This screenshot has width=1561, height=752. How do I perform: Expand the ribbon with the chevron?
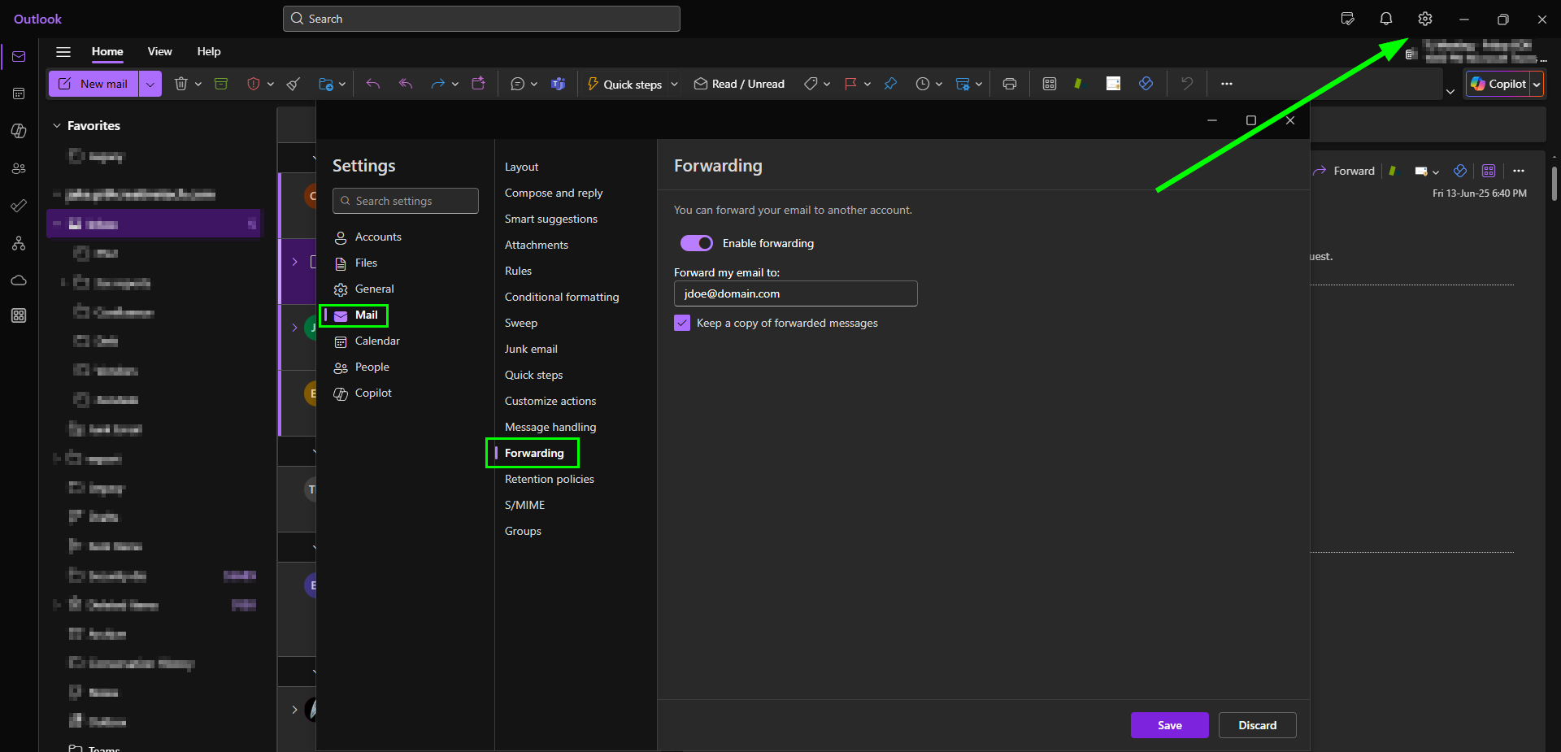(1450, 91)
